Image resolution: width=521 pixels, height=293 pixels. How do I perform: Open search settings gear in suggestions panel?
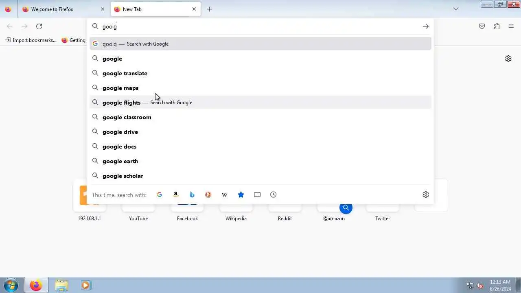tap(426, 195)
